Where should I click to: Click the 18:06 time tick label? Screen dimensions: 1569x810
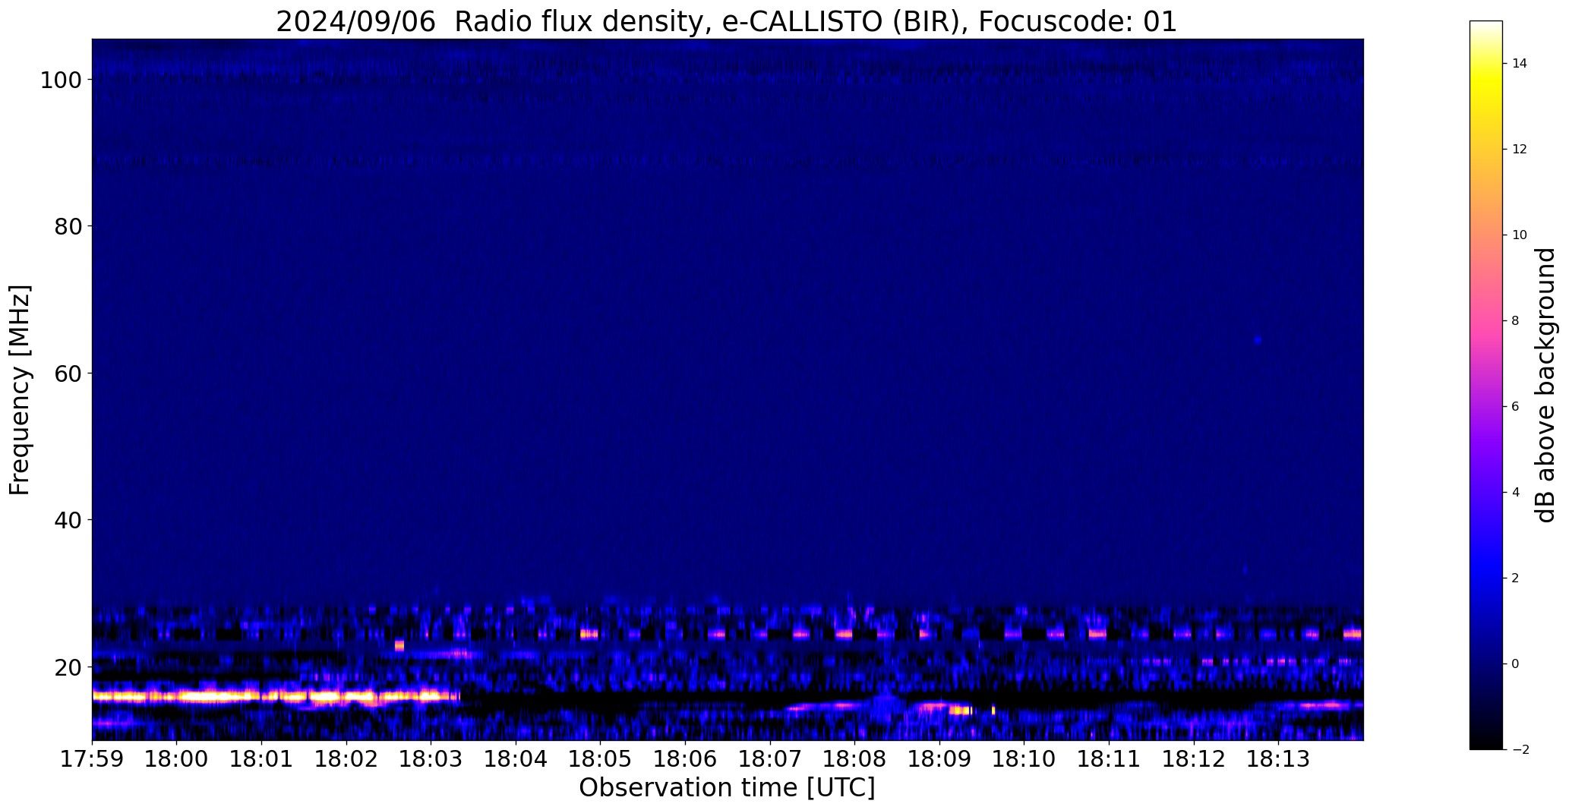(x=685, y=759)
